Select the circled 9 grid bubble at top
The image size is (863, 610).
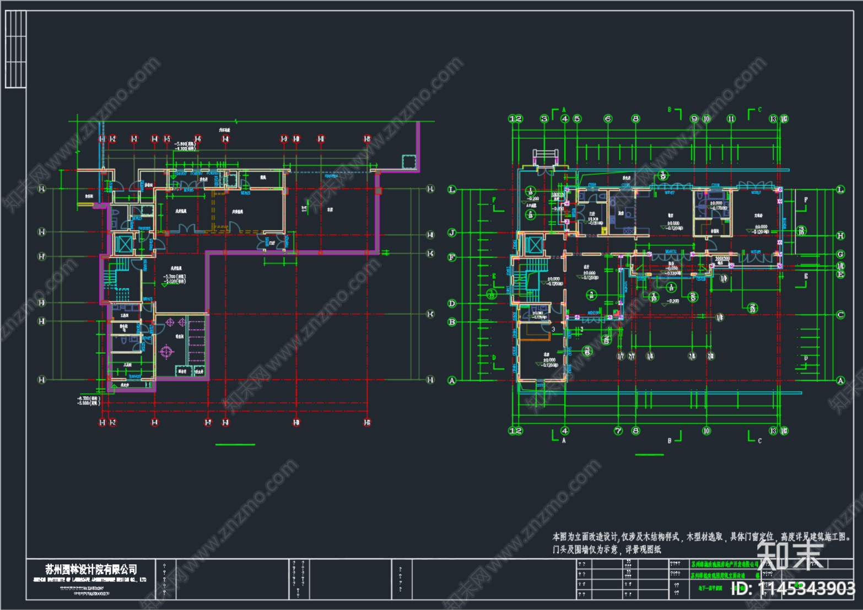(x=694, y=118)
